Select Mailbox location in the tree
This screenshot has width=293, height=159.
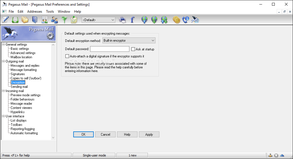21,57
